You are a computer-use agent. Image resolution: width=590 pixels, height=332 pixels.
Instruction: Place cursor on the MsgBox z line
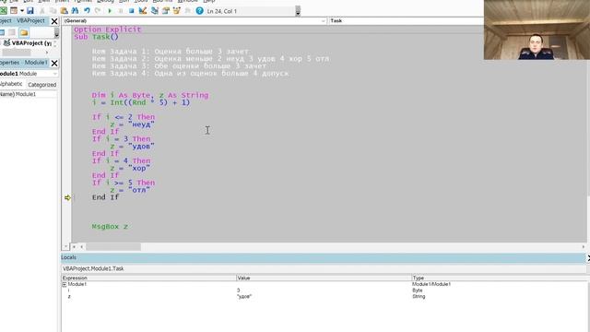pyautogui.click(x=110, y=227)
